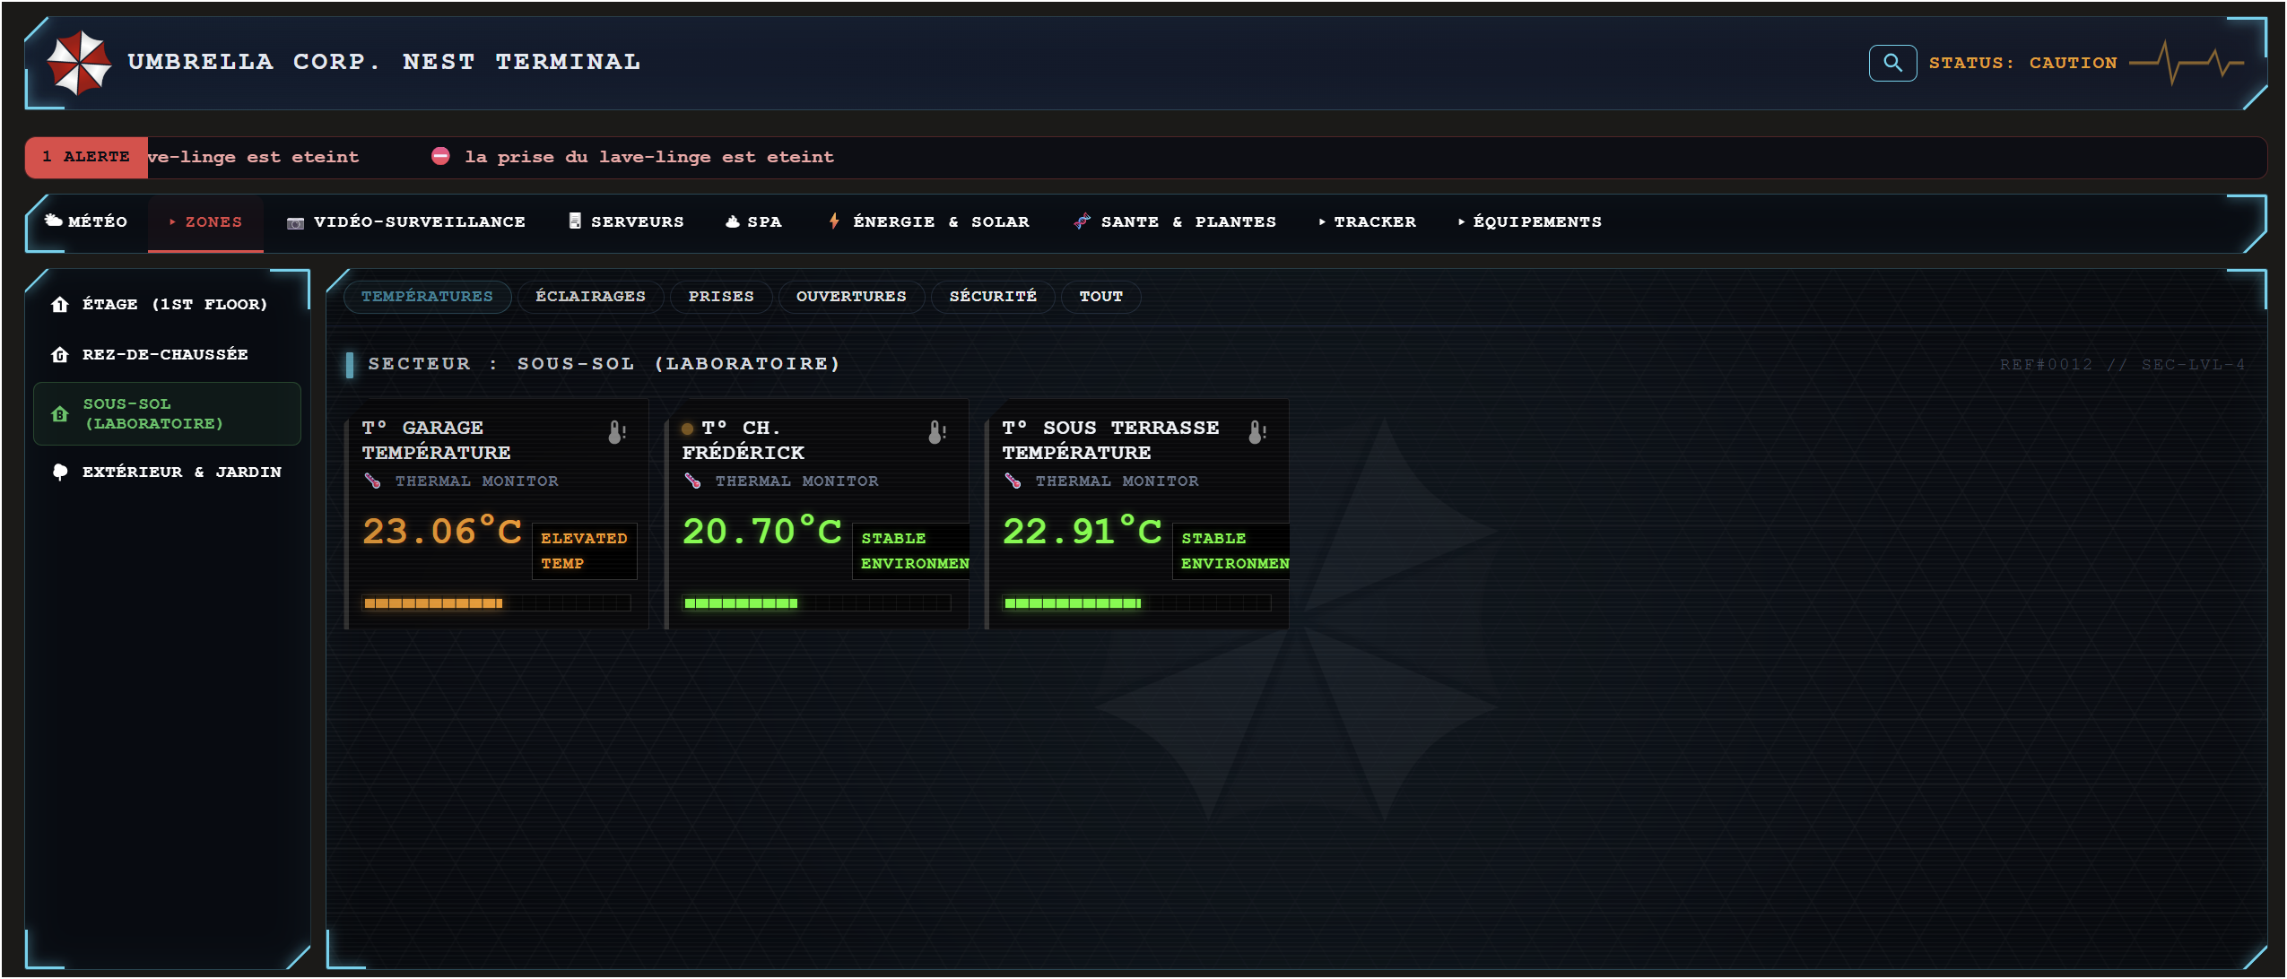Click the Elevated Temp status label

584,550
